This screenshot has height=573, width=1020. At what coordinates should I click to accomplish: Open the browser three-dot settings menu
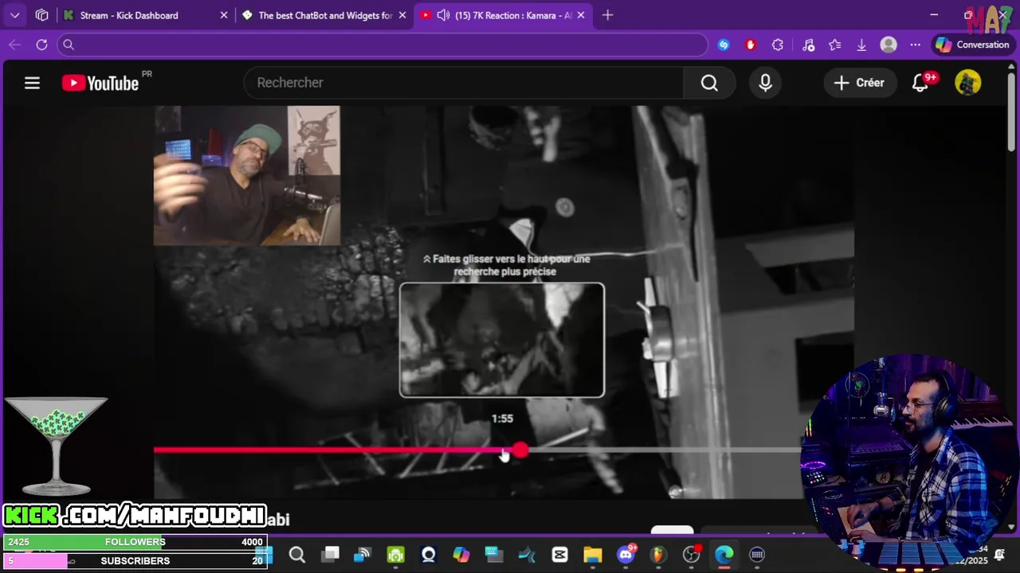click(916, 45)
